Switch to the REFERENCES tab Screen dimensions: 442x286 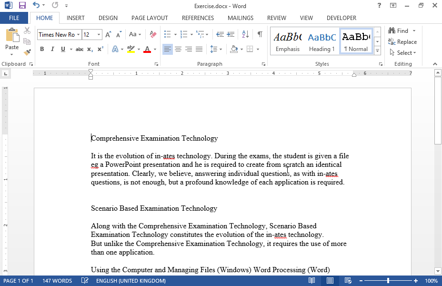pos(198,18)
